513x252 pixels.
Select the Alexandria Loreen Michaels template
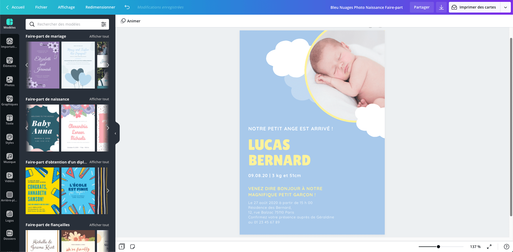(78, 128)
